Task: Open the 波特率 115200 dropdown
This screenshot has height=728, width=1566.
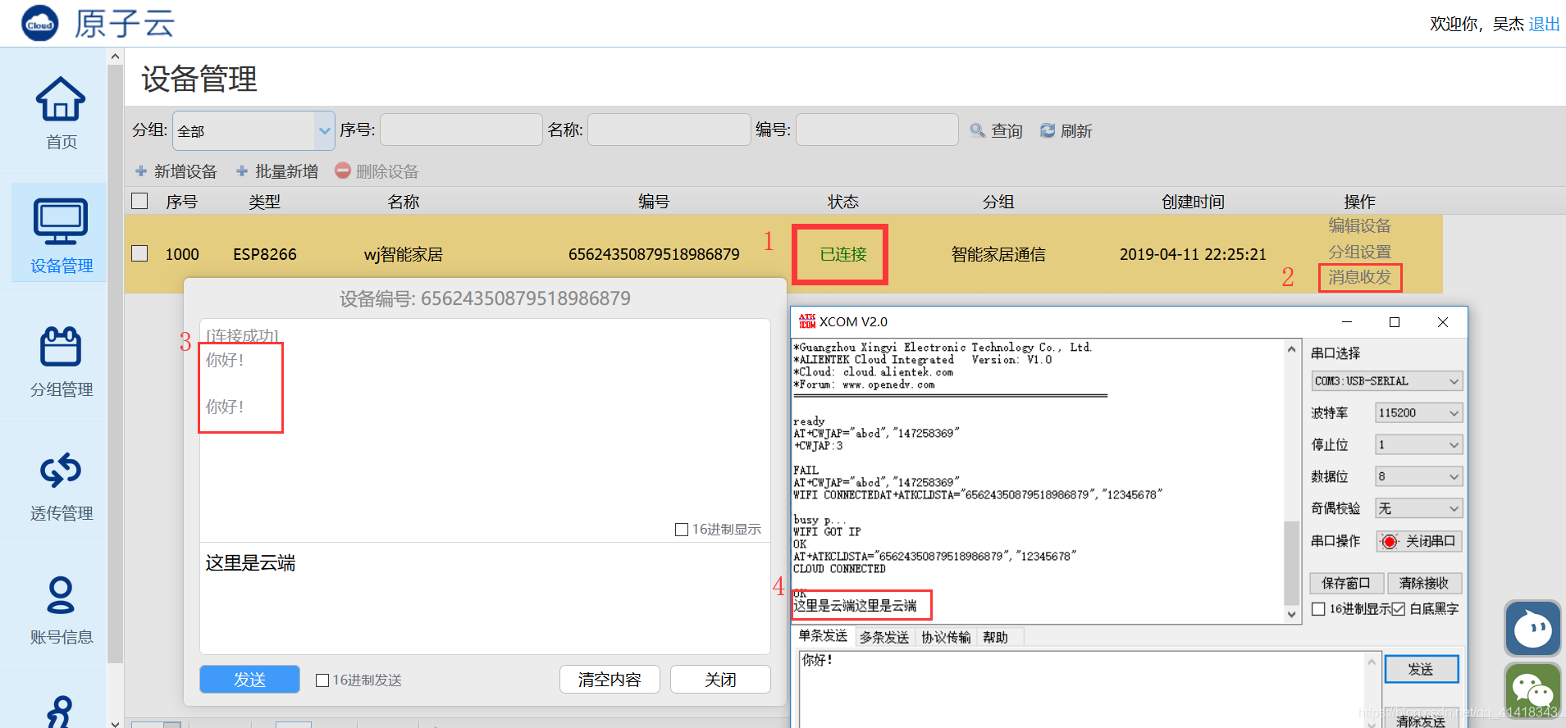Action: [x=1418, y=413]
